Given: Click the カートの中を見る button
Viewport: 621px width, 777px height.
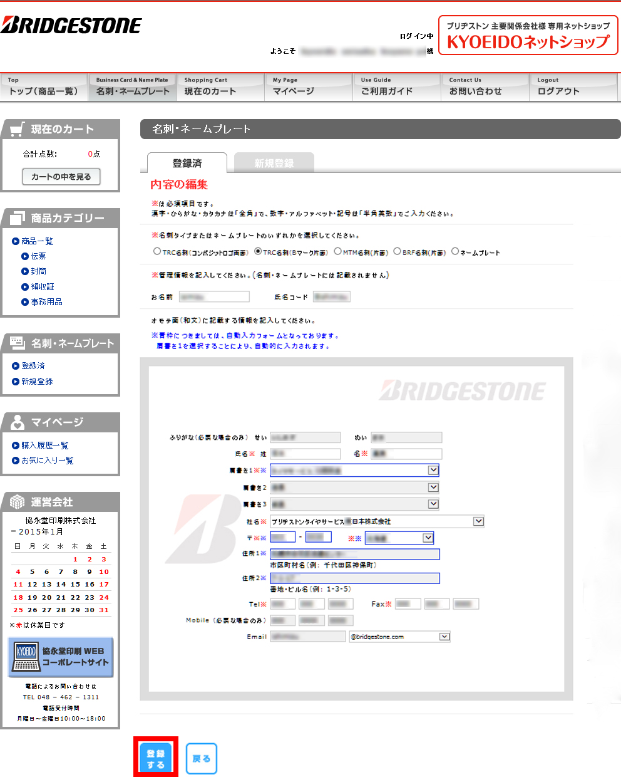Looking at the screenshot, I should pyautogui.click(x=61, y=177).
